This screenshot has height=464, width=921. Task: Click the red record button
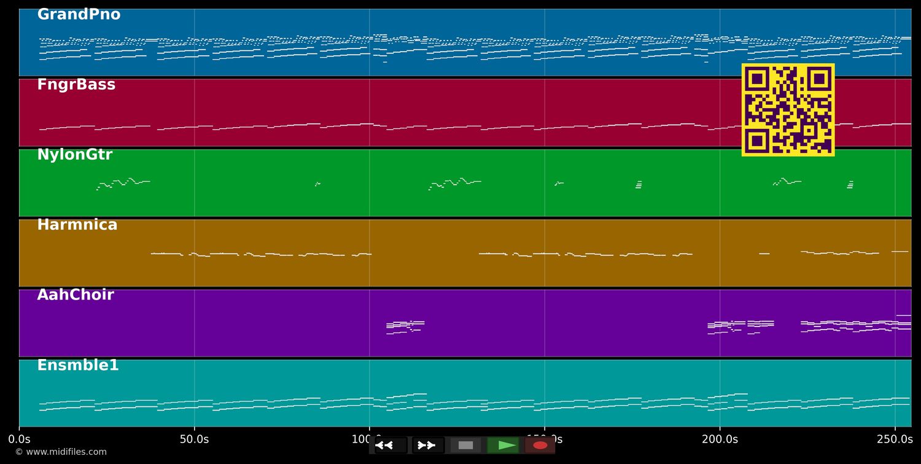point(540,445)
